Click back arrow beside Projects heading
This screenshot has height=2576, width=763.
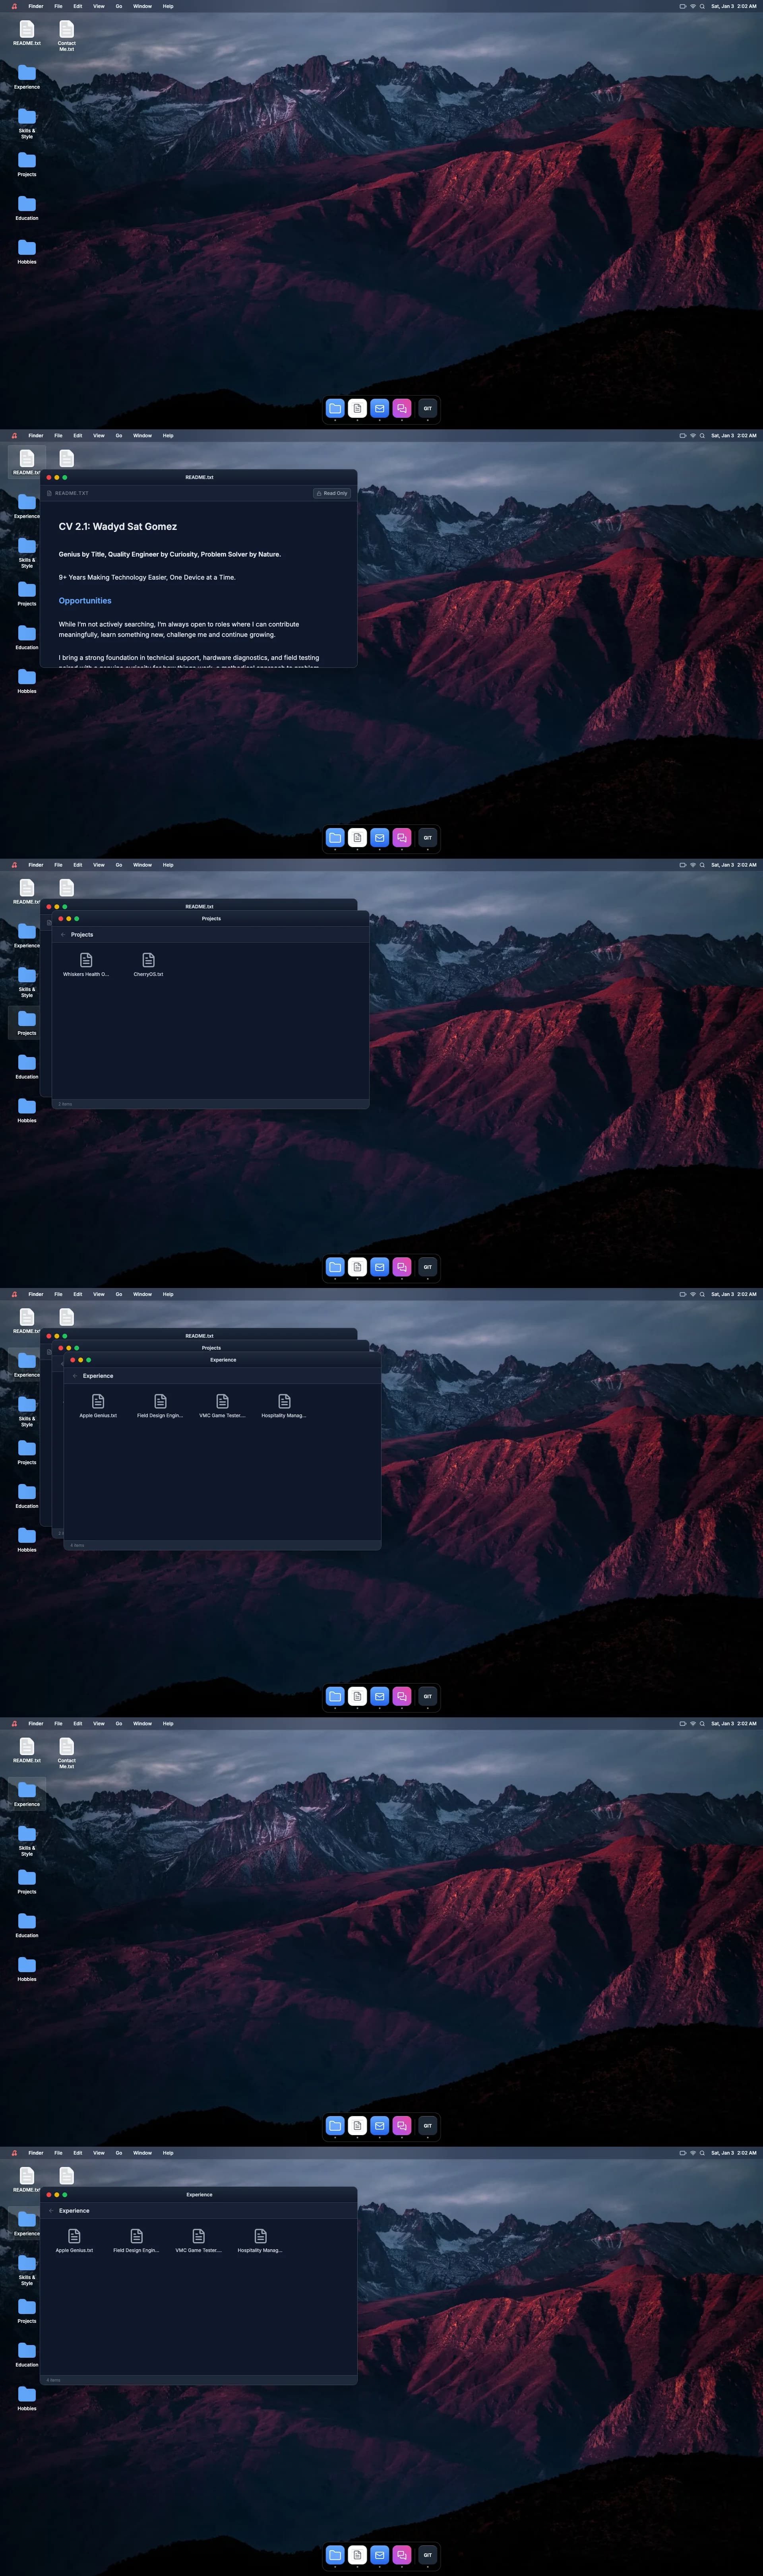click(63, 935)
